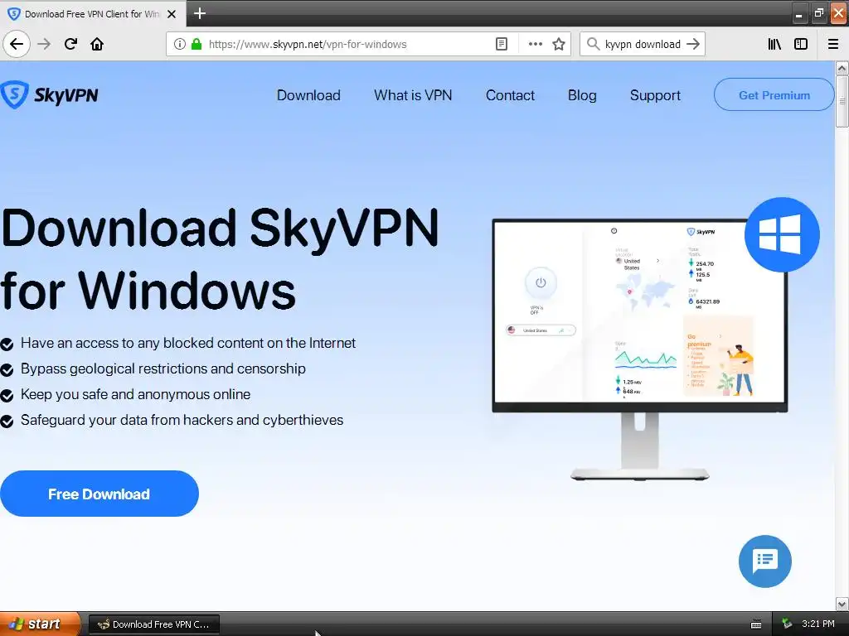Click 'Have an access to any blocked content' text
Image resolution: width=849 pixels, height=636 pixels.
tap(188, 343)
